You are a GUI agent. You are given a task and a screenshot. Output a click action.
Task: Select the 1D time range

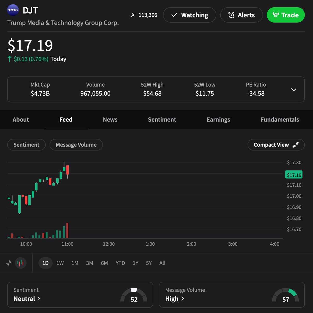45,263
